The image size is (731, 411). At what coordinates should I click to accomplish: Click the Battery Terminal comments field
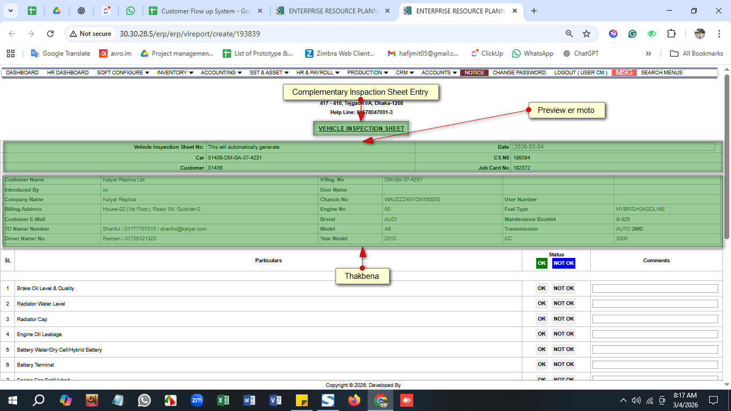(655, 364)
